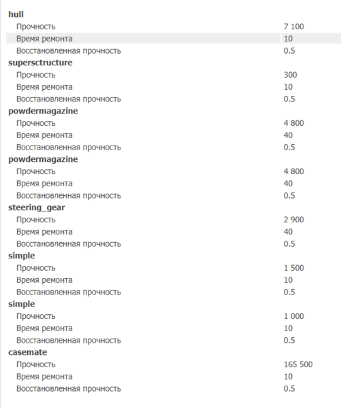Click first powdermagazine Время ремонта value 40
The image size is (341, 408).
tap(288, 135)
